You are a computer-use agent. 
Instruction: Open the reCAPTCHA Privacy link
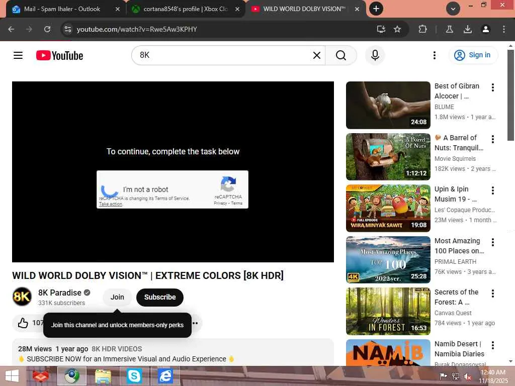[220, 203]
